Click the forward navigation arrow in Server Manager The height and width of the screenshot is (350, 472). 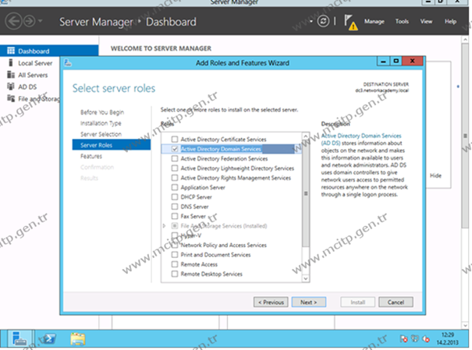point(30,21)
